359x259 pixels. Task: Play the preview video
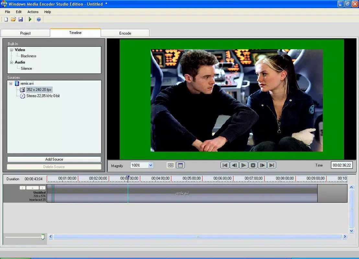pyautogui.click(x=244, y=165)
